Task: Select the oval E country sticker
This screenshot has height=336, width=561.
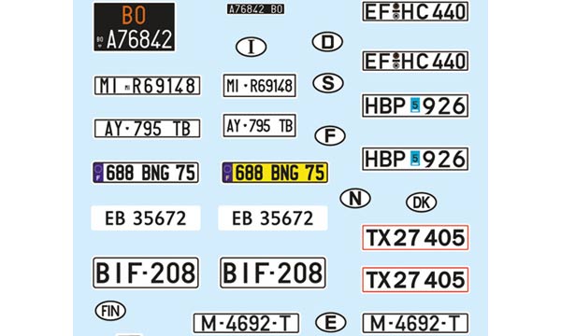Action: [331, 322]
